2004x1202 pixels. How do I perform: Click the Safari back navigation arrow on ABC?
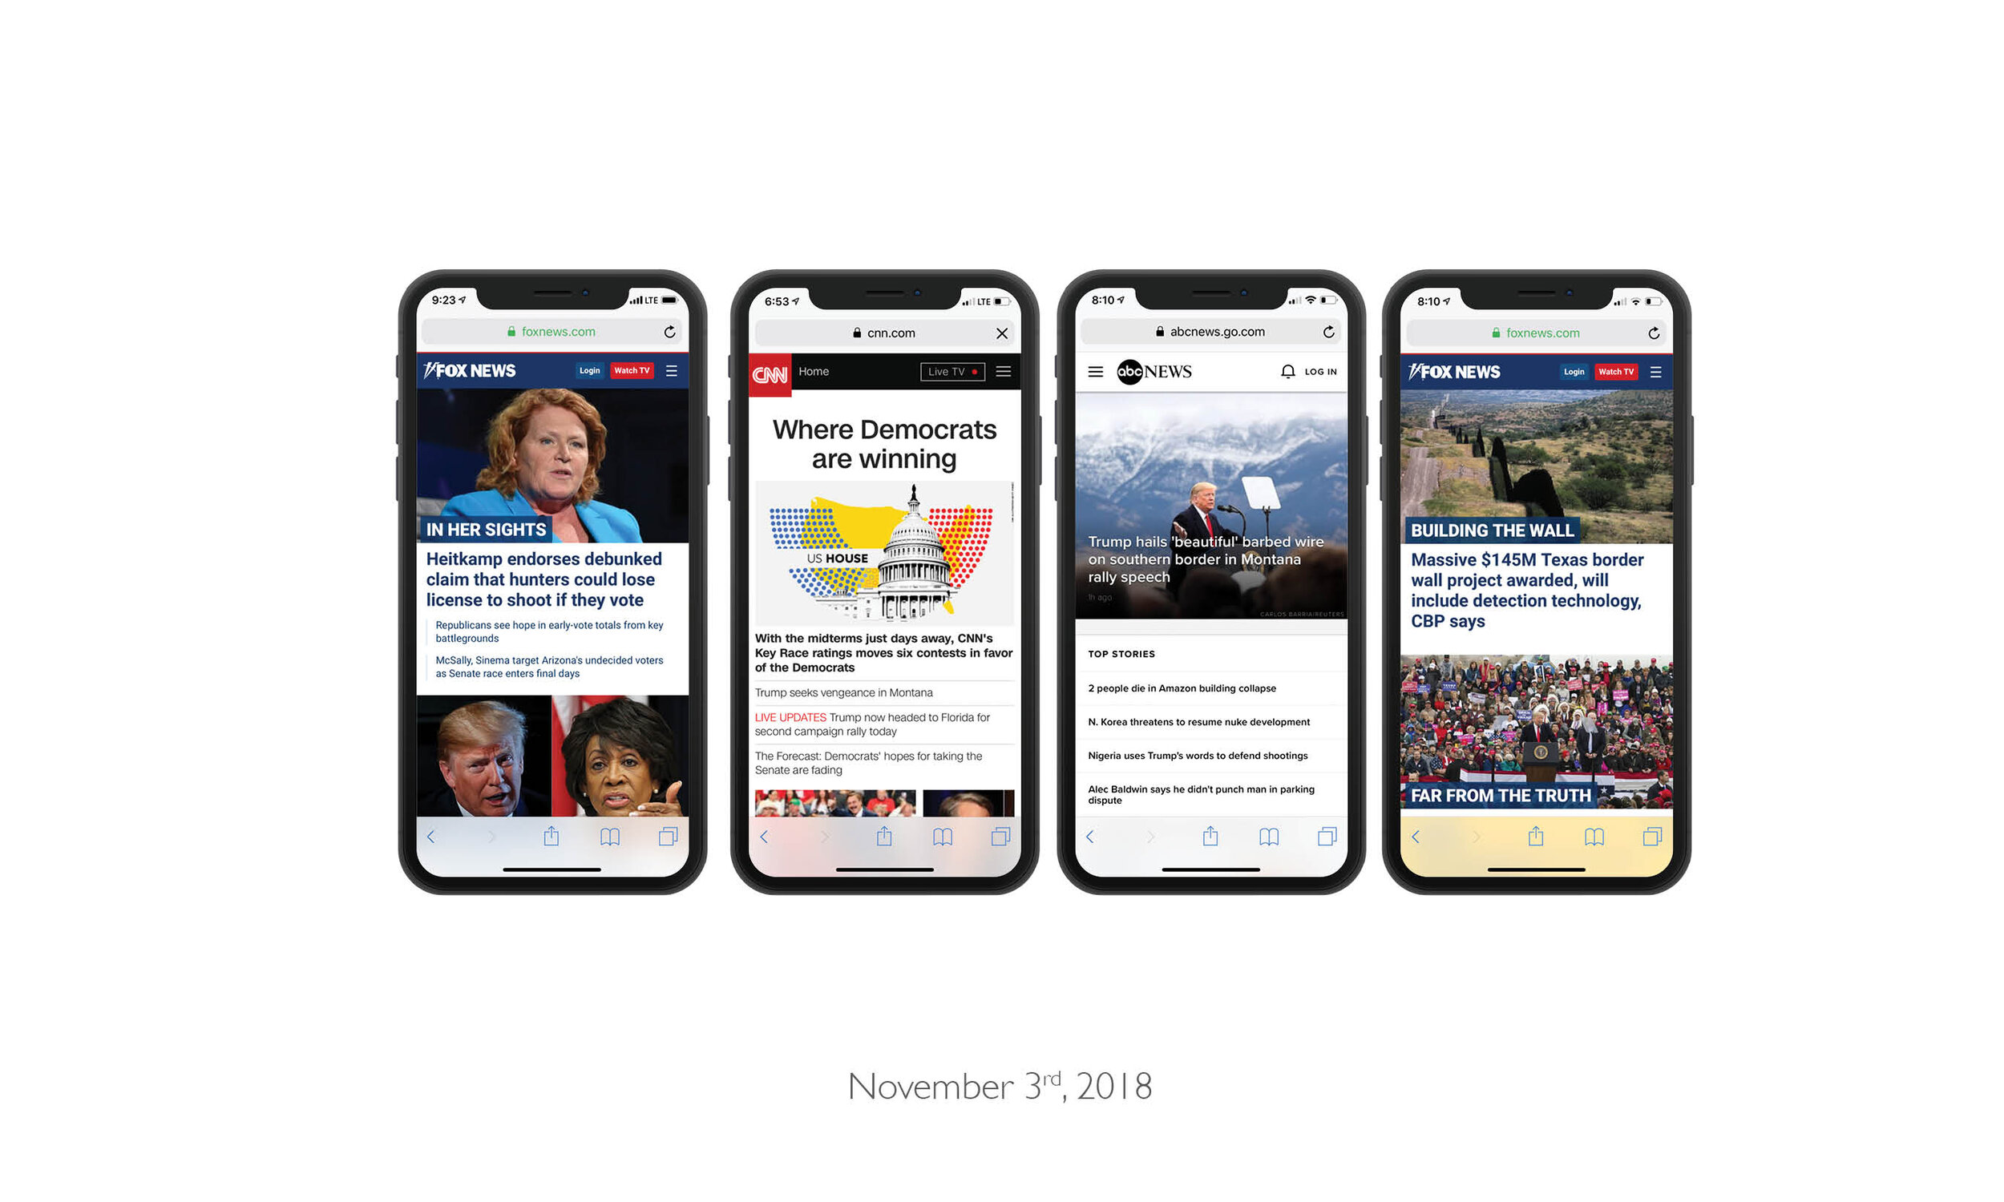point(1089,836)
